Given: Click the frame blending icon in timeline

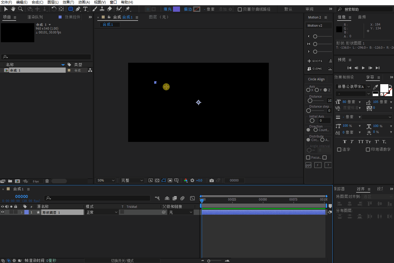Looking at the screenshot, I should click(175, 198).
